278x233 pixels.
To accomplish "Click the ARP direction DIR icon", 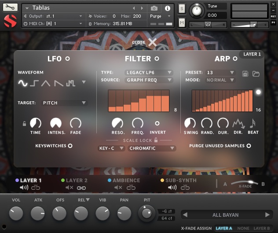I will pos(238,123).
